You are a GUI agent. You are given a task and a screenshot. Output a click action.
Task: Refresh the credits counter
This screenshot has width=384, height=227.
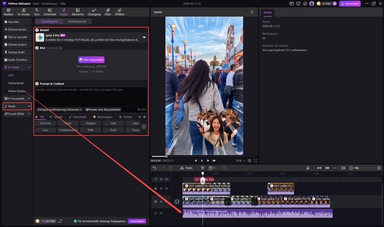60,221
